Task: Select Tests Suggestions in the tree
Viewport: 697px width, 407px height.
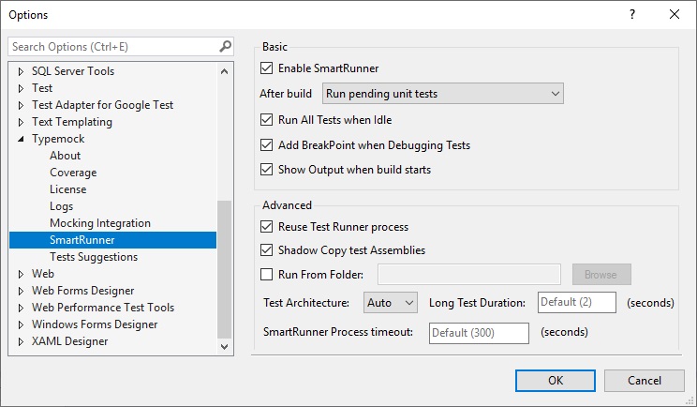Action: [x=94, y=257]
